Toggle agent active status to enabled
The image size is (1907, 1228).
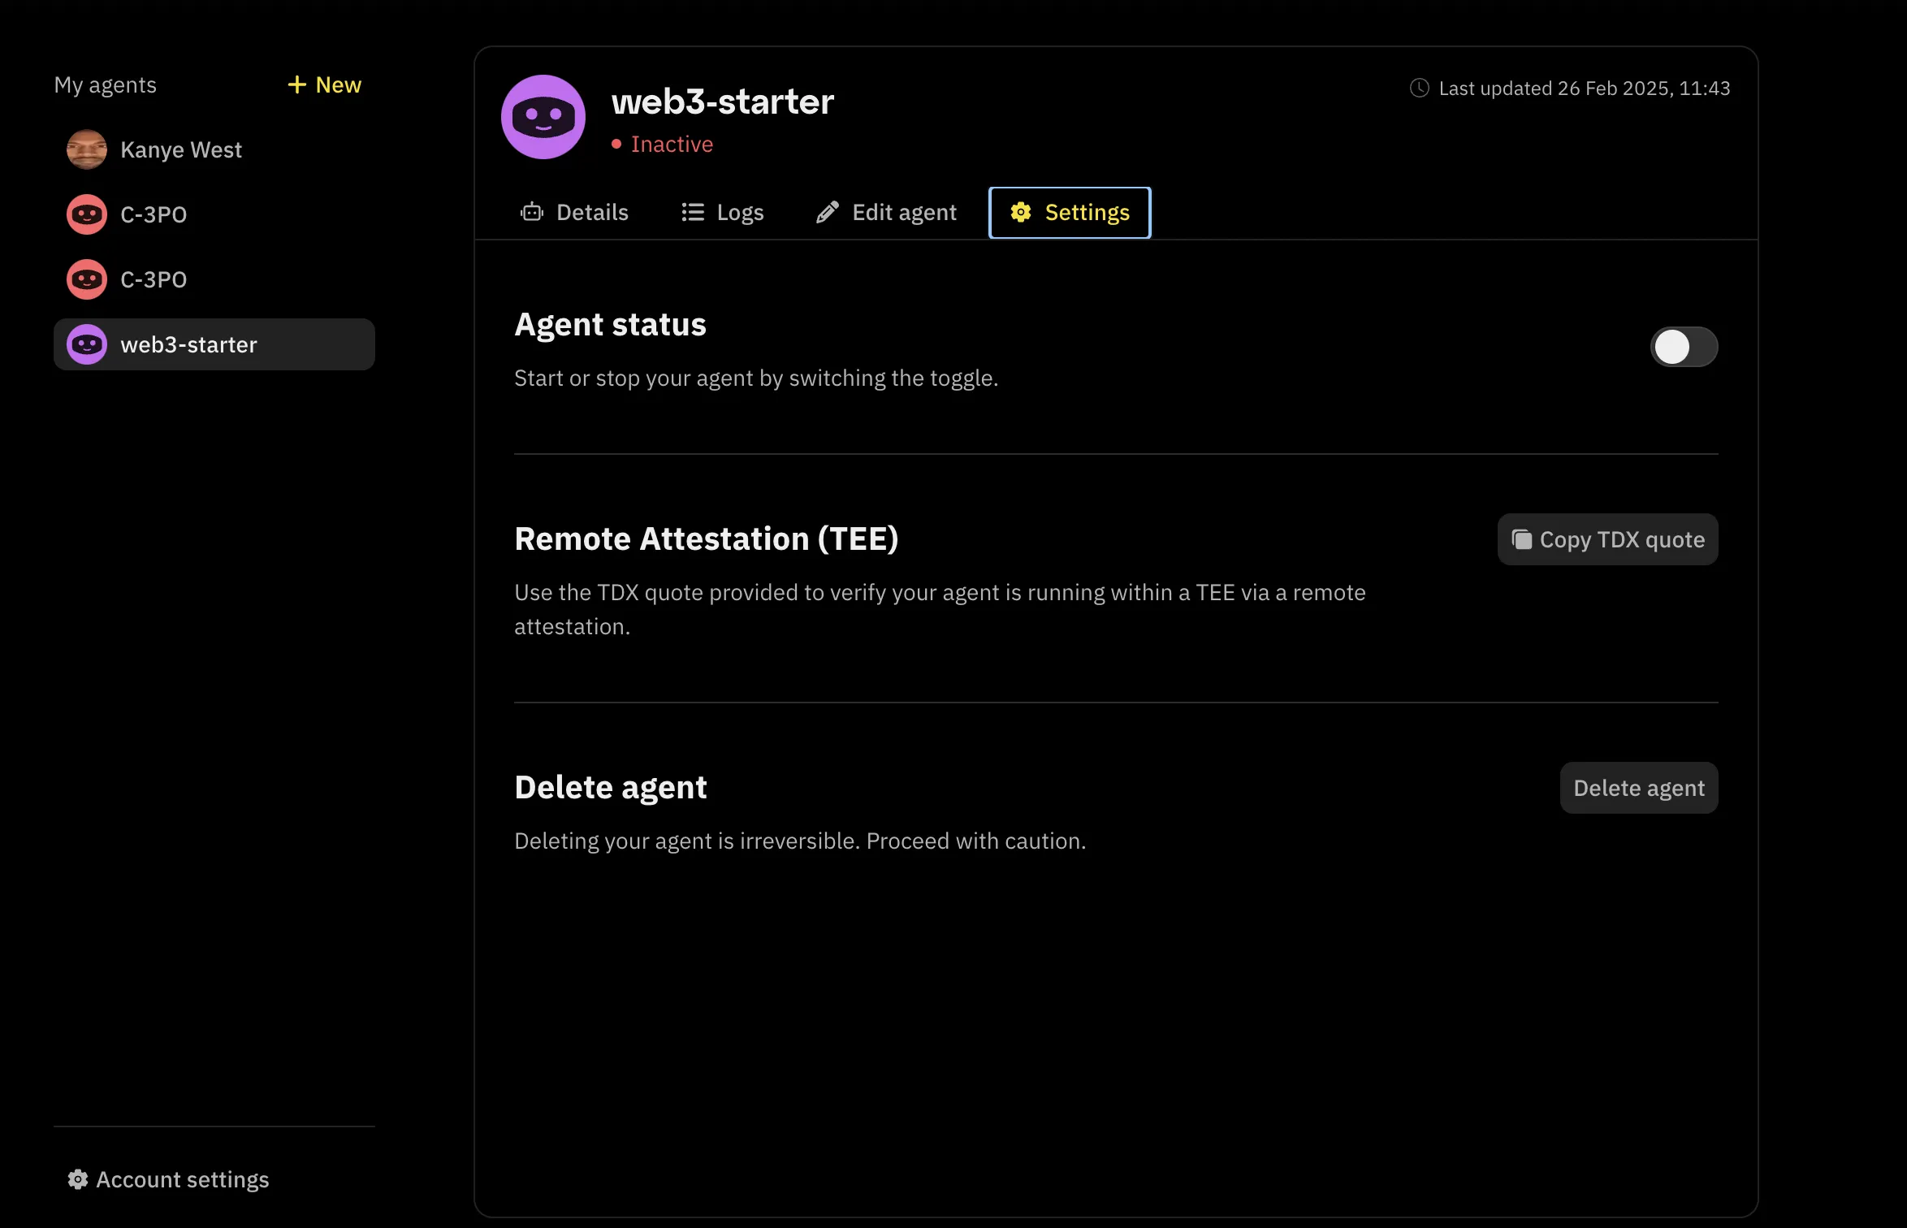point(1683,344)
